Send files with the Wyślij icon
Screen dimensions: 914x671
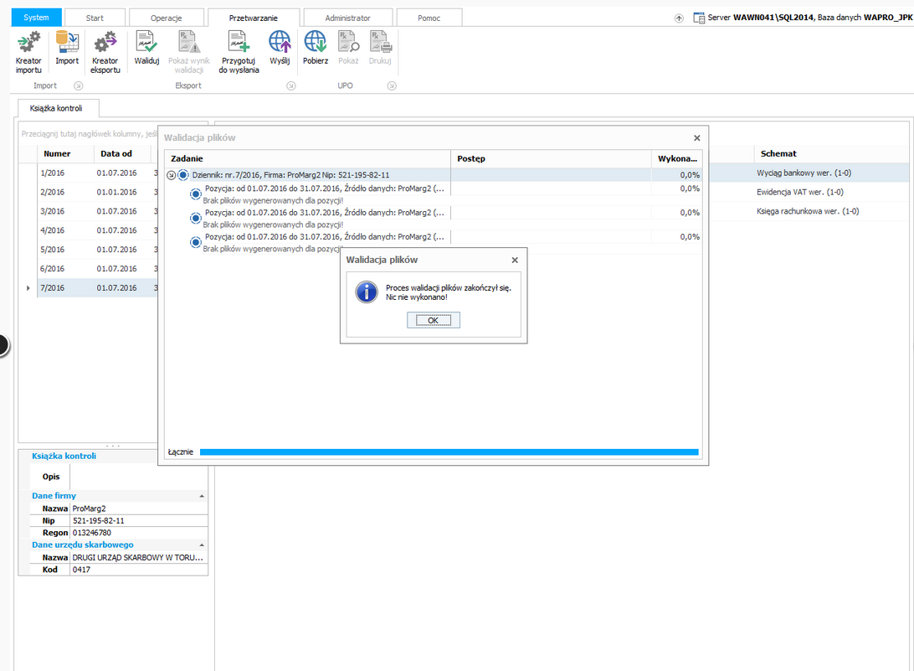coord(280,48)
